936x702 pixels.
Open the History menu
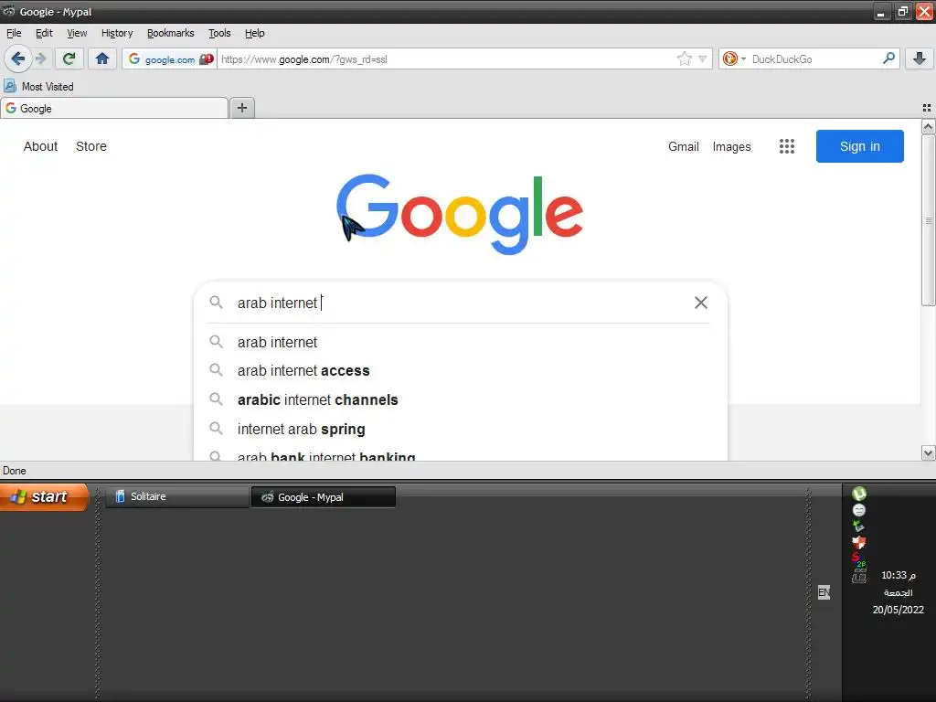tap(116, 33)
